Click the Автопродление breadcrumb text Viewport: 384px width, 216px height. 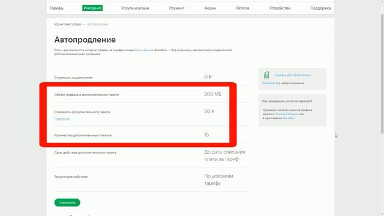(x=97, y=25)
